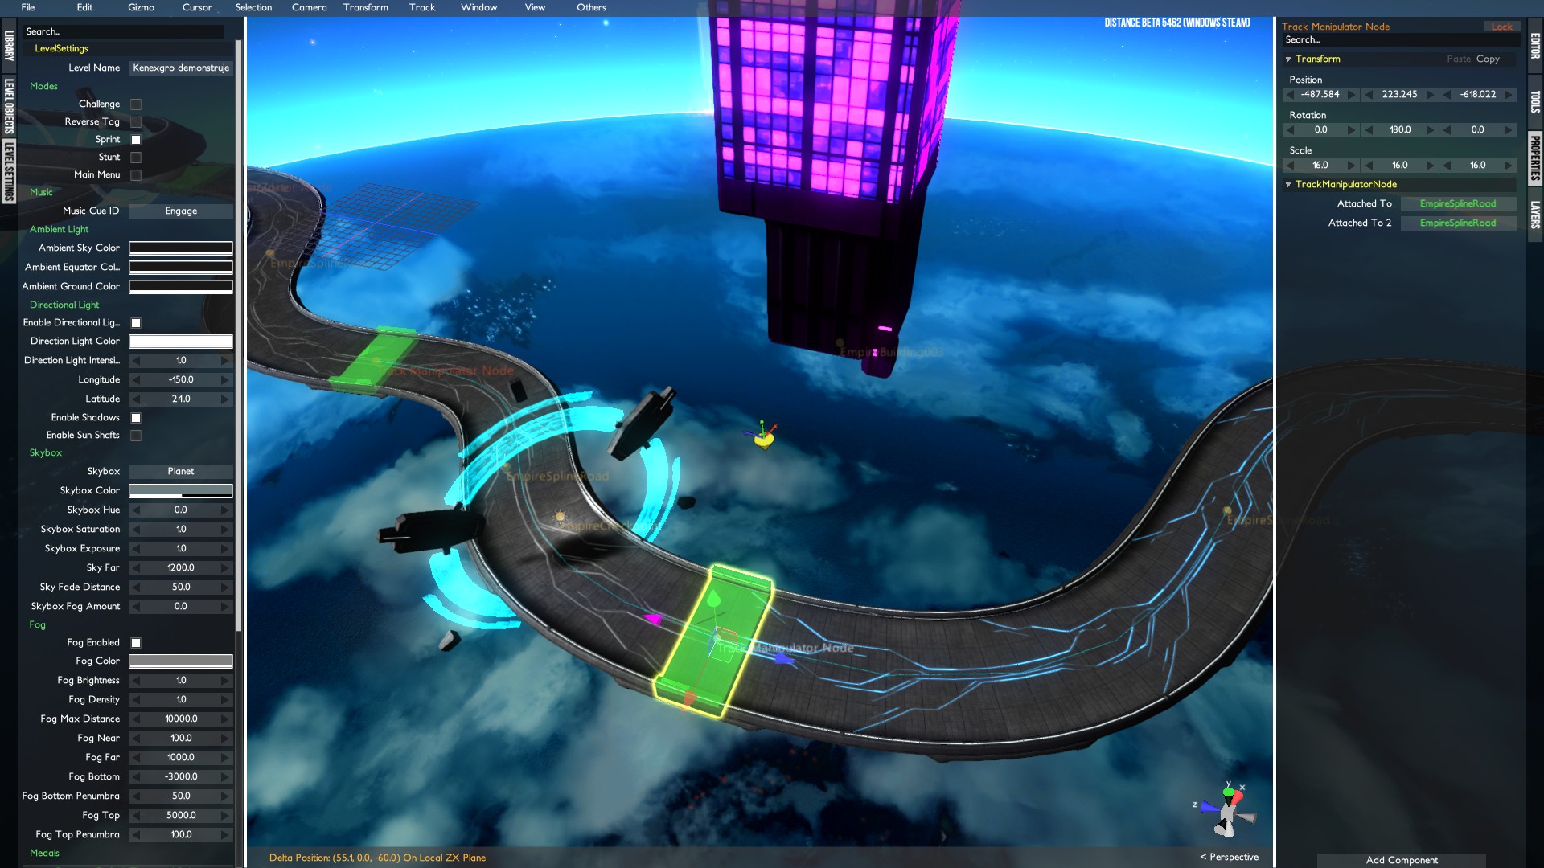The height and width of the screenshot is (868, 1544).
Task: Decrease Latitude with the left arrow
Action: click(x=136, y=399)
